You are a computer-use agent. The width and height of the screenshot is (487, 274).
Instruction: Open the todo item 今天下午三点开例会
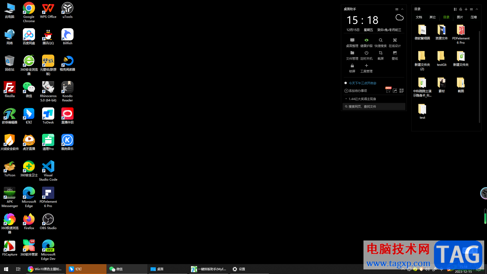pyautogui.click(x=362, y=83)
